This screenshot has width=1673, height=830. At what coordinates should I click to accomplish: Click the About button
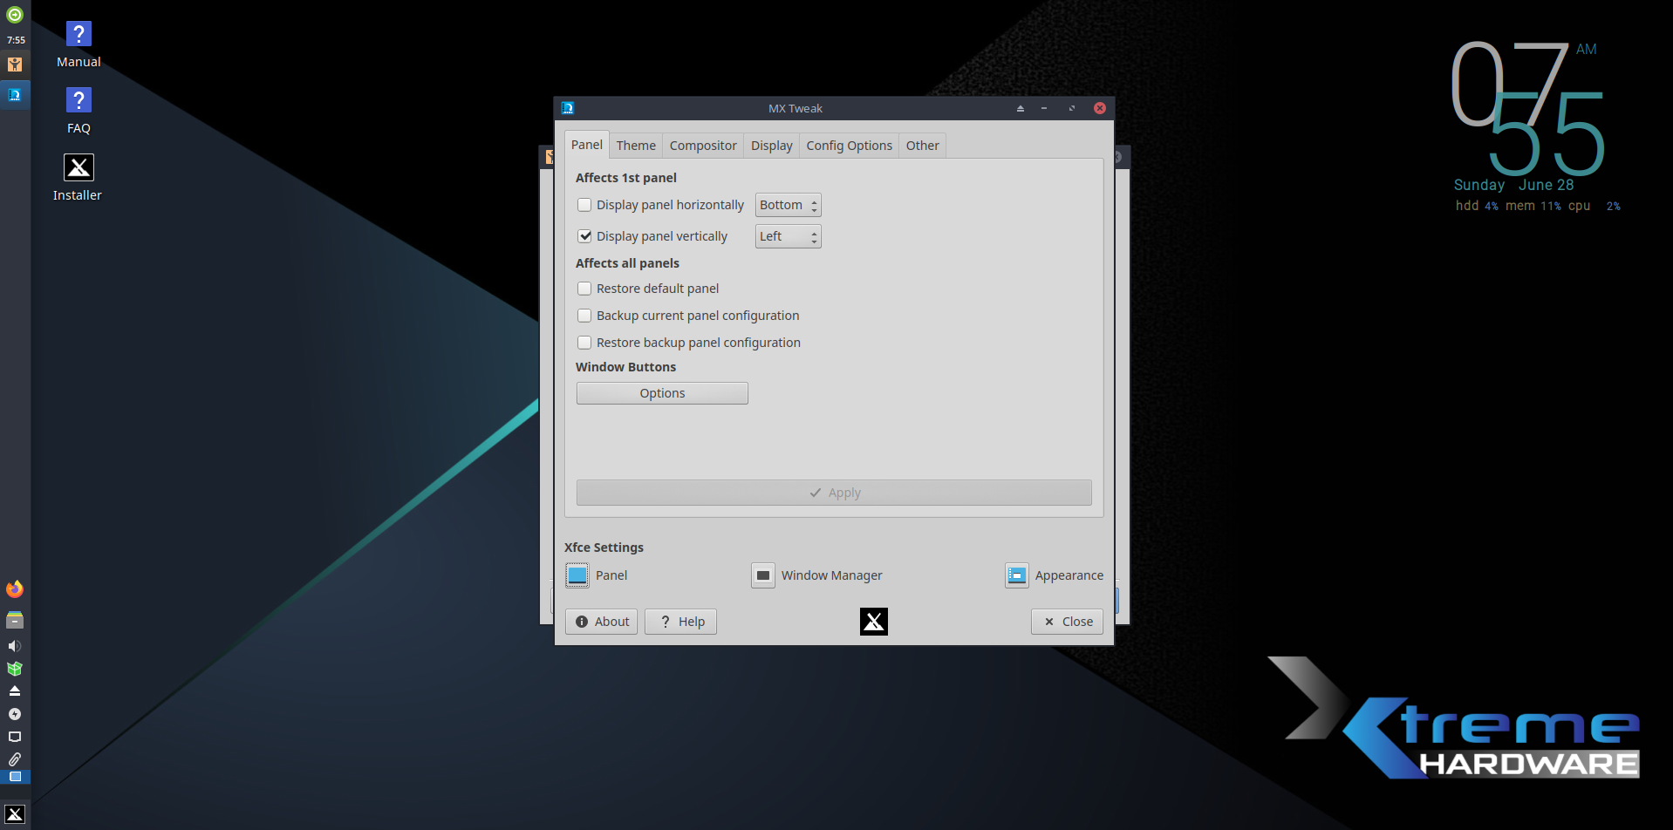[602, 622]
